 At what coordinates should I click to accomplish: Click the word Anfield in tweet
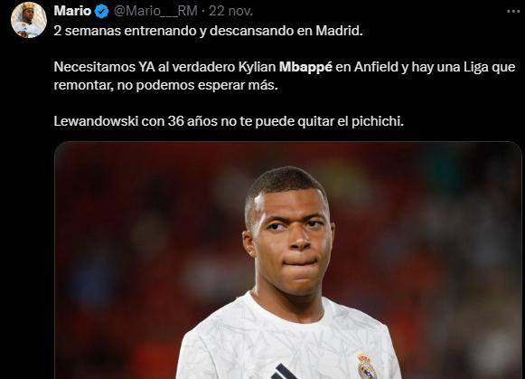coord(377,67)
